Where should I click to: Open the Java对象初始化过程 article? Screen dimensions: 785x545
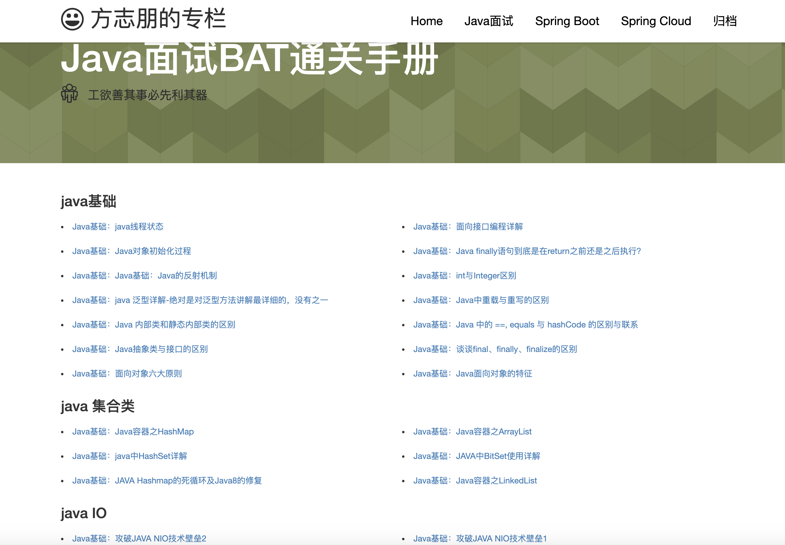click(132, 251)
